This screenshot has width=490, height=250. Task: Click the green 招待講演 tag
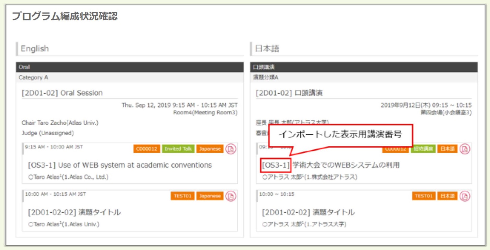coord(423,149)
